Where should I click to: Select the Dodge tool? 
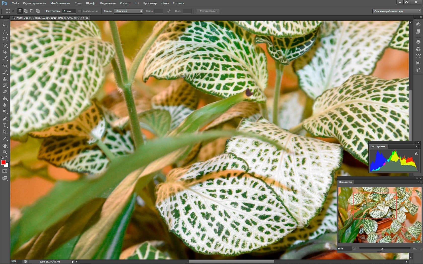5,111
